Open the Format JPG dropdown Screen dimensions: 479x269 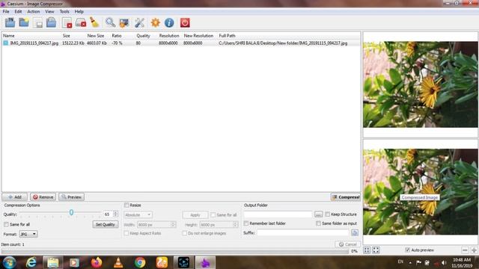28,234
